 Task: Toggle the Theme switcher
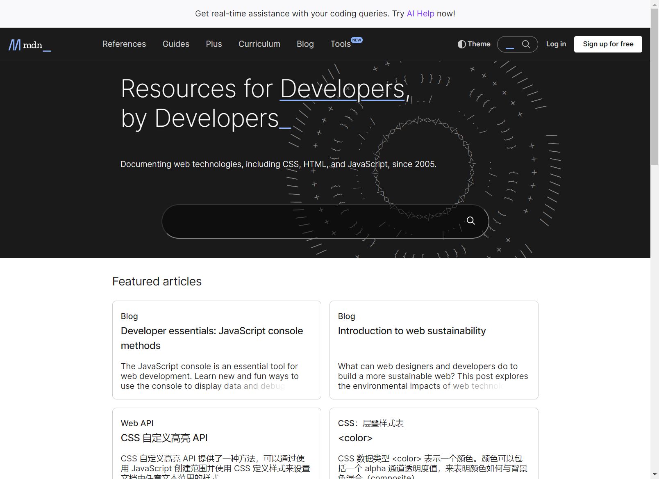474,44
